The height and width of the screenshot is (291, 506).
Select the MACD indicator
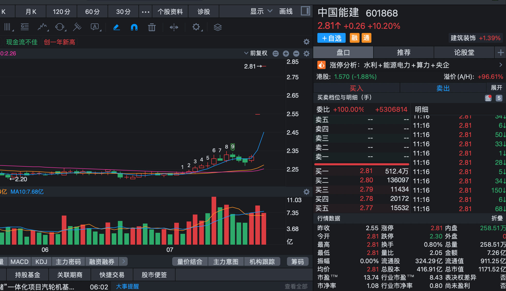click(20, 262)
